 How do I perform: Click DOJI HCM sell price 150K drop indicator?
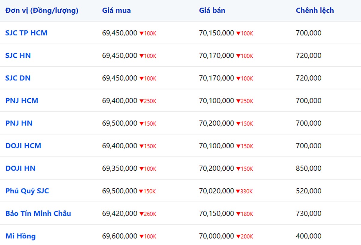click(x=244, y=146)
